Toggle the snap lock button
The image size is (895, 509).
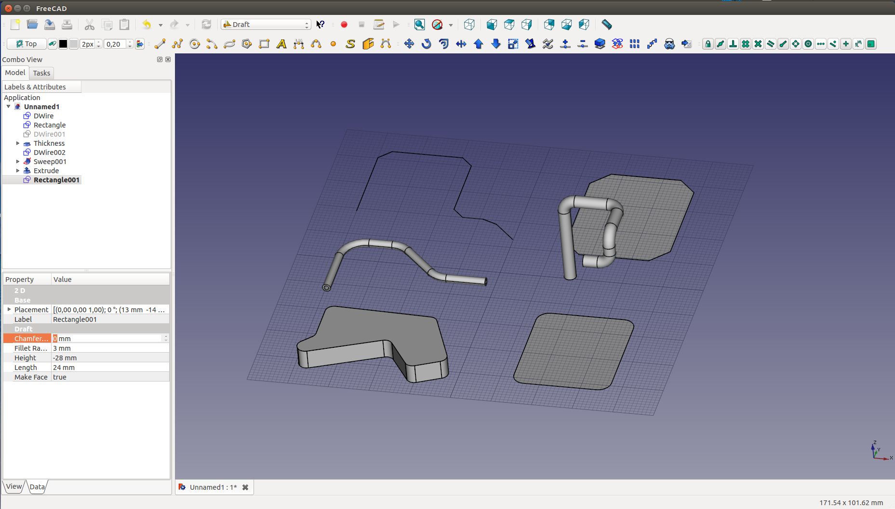tap(708, 44)
